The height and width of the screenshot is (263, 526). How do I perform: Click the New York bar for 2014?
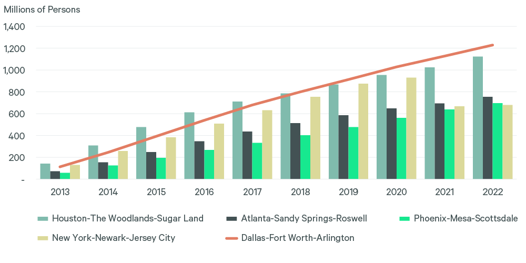point(123,165)
